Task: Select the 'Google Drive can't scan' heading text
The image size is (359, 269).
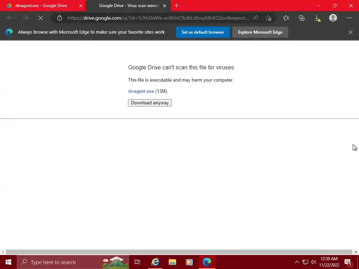Action: point(182,68)
